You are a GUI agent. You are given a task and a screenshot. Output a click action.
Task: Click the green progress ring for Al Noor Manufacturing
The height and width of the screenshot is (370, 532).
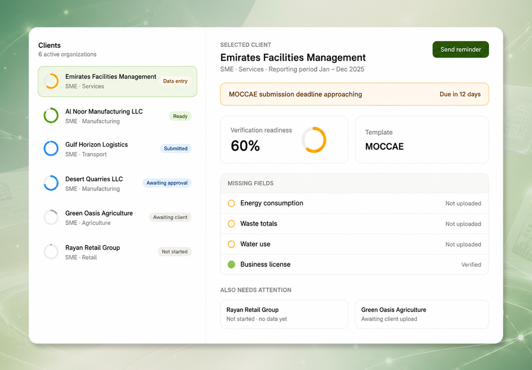[51, 116]
